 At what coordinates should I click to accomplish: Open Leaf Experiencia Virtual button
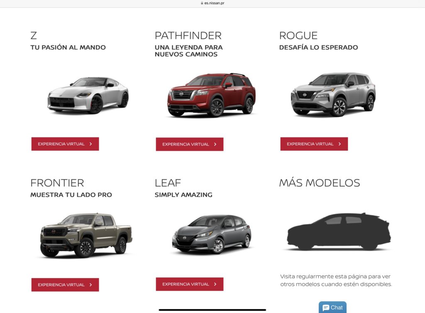(189, 284)
